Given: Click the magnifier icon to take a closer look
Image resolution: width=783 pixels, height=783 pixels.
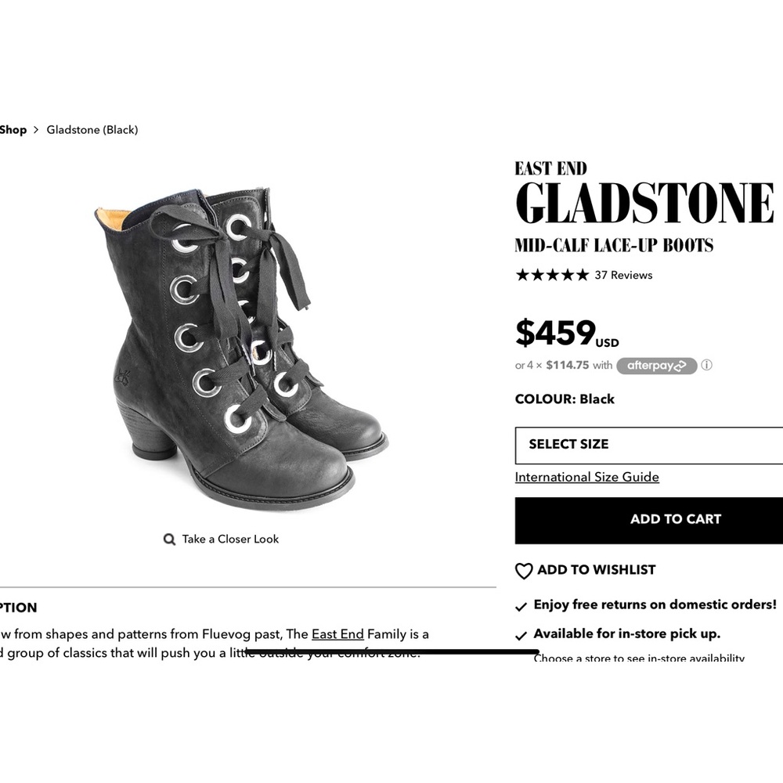Looking at the screenshot, I should (169, 539).
